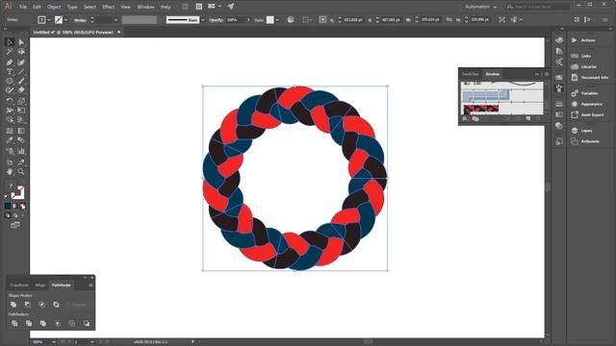Select the Zoom tool
The width and height of the screenshot is (616, 346).
coord(21,172)
